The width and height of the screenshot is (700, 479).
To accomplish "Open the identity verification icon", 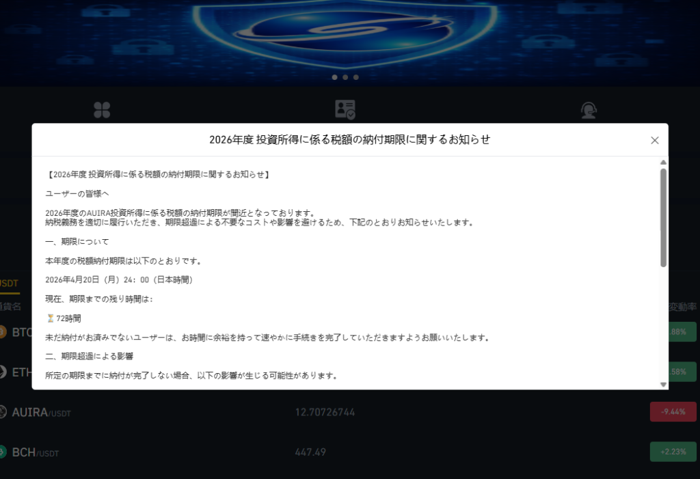I will pos(346,108).
